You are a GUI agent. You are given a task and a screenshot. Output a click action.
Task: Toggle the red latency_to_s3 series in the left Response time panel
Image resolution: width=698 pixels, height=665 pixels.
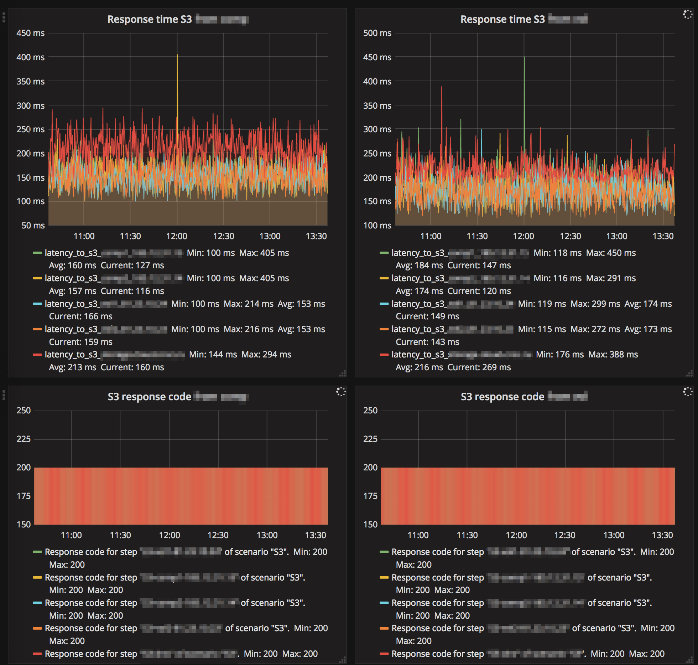click(115, 355)
